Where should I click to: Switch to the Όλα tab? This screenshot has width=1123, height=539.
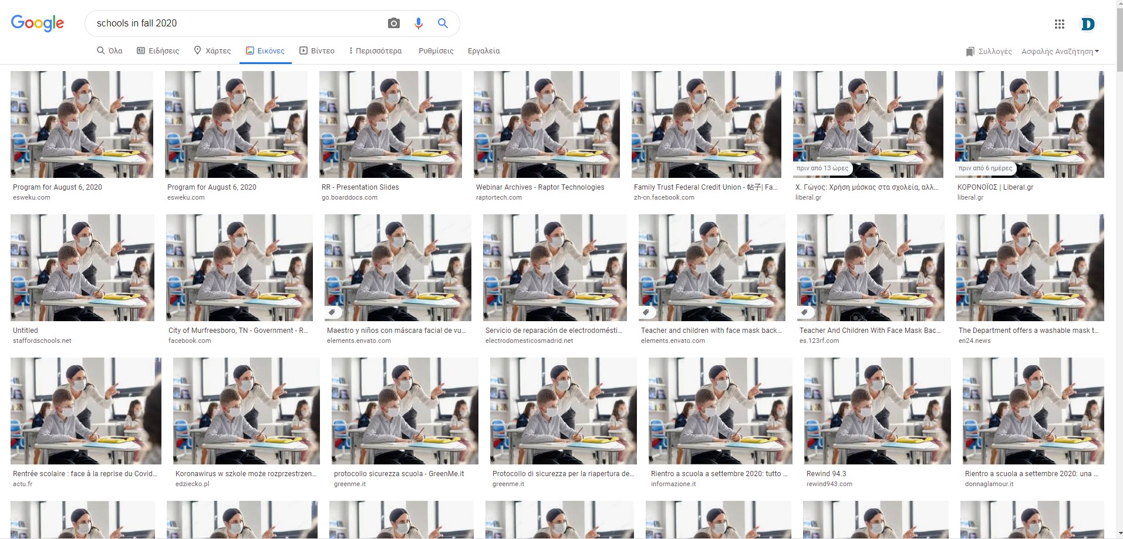(110, 51)
